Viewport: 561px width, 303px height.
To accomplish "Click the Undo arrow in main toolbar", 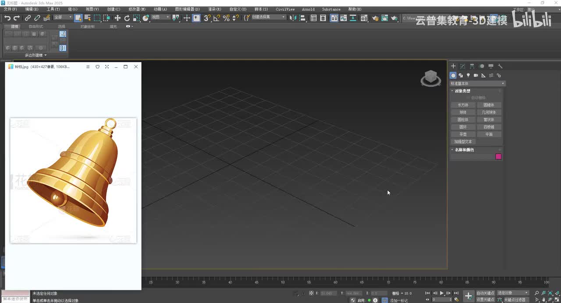I will (7, 18).
